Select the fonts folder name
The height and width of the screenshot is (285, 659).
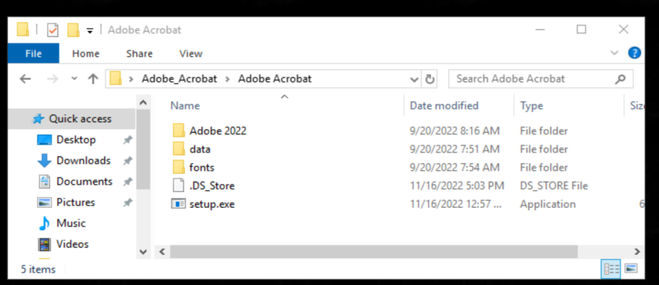[x=201, y=168]
